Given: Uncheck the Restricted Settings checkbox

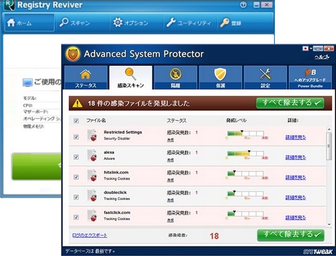Looking at the screenshot, I should 76,137.
